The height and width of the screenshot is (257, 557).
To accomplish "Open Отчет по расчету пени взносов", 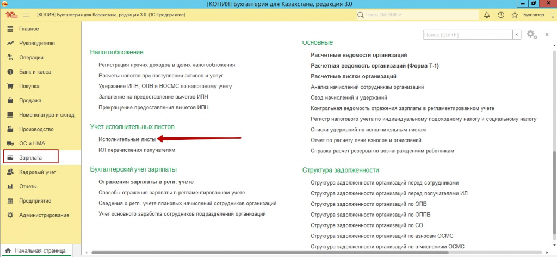I will [366, 140].
